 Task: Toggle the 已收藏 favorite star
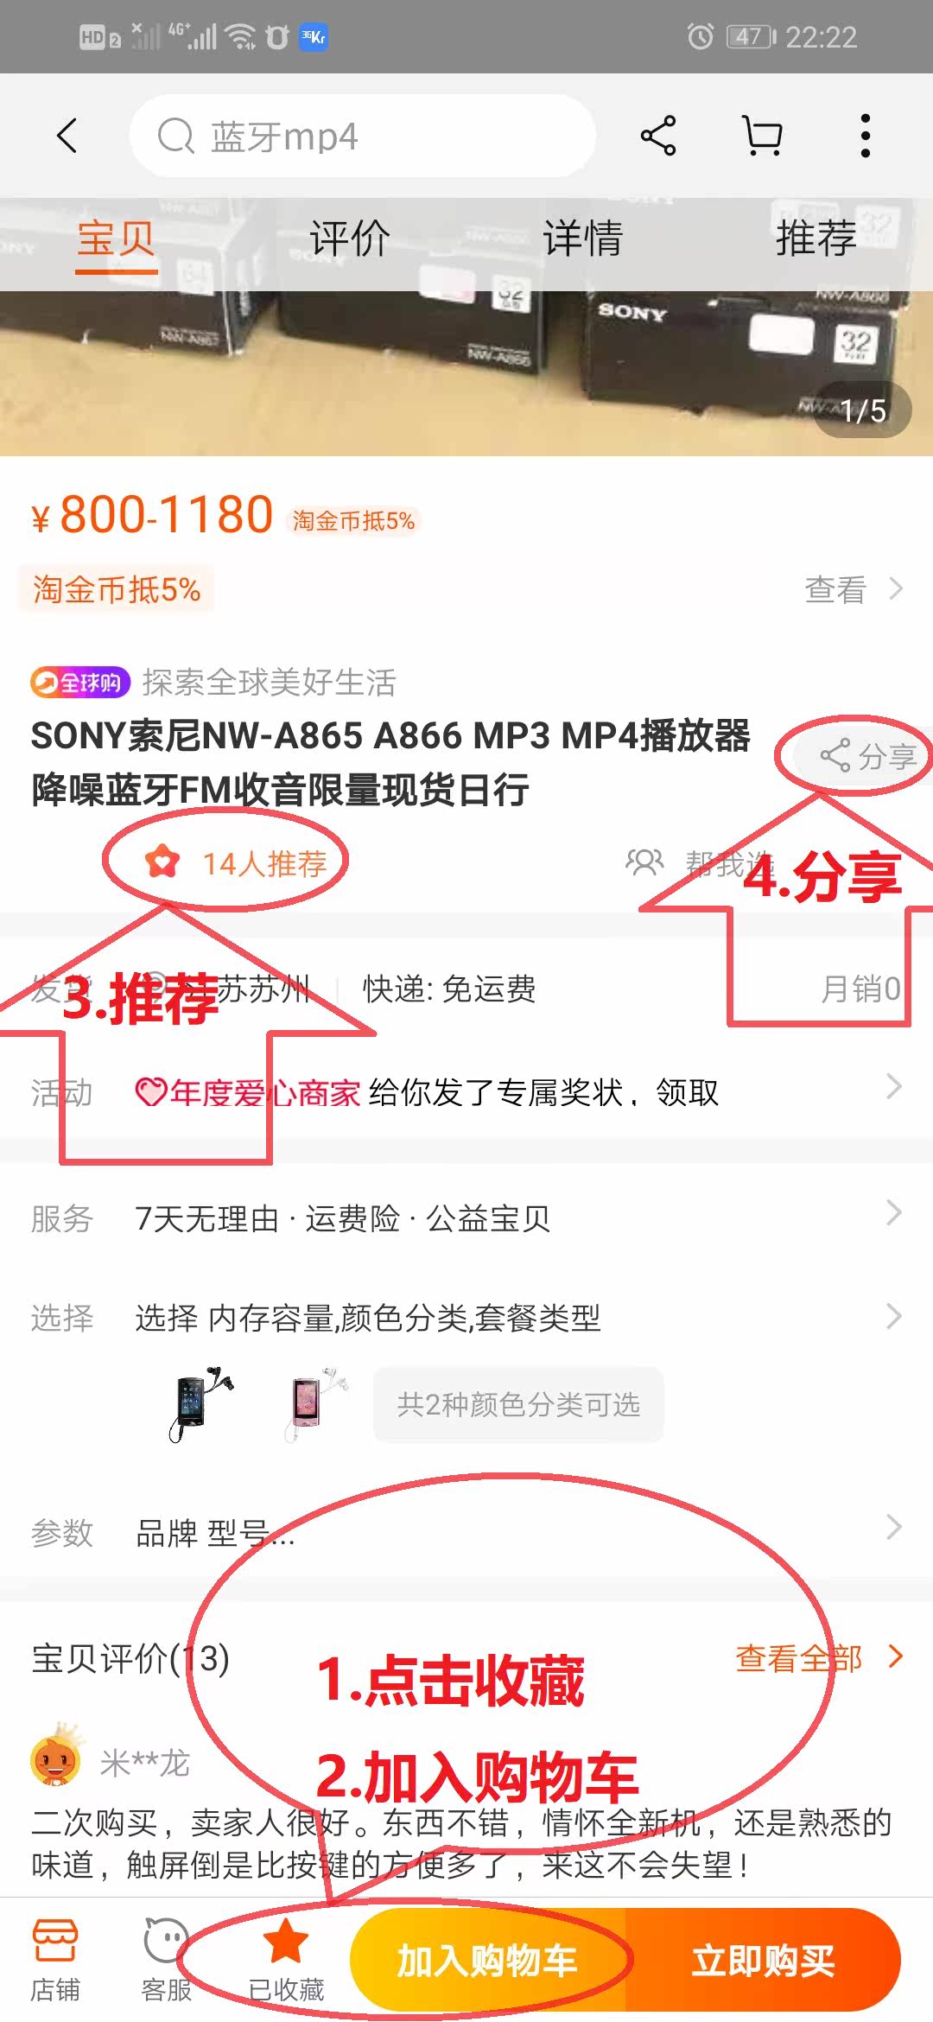[285, 1941]
